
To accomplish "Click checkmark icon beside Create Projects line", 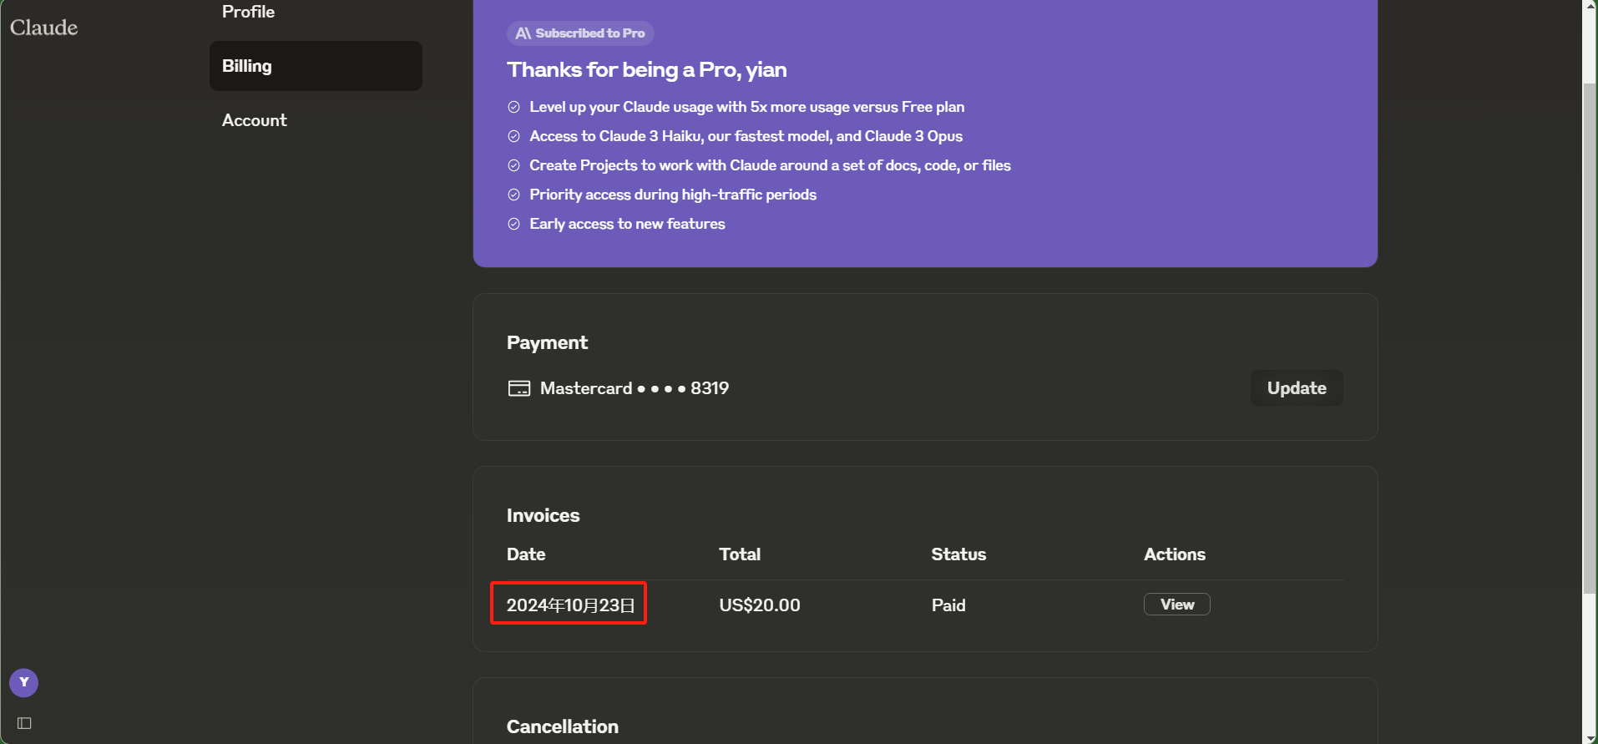I will (514, 165).
